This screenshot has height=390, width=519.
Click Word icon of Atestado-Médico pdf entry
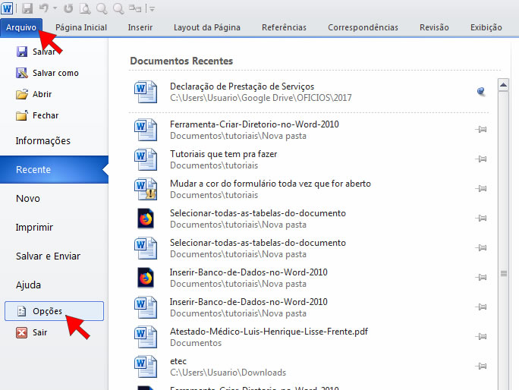coord(146,337)
